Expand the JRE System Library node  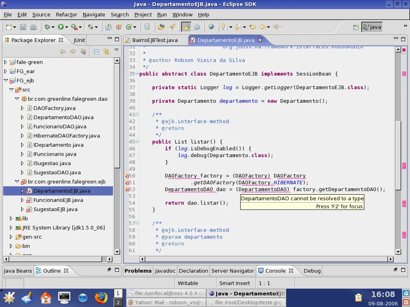pyautogui.click(x=11, y=228)
